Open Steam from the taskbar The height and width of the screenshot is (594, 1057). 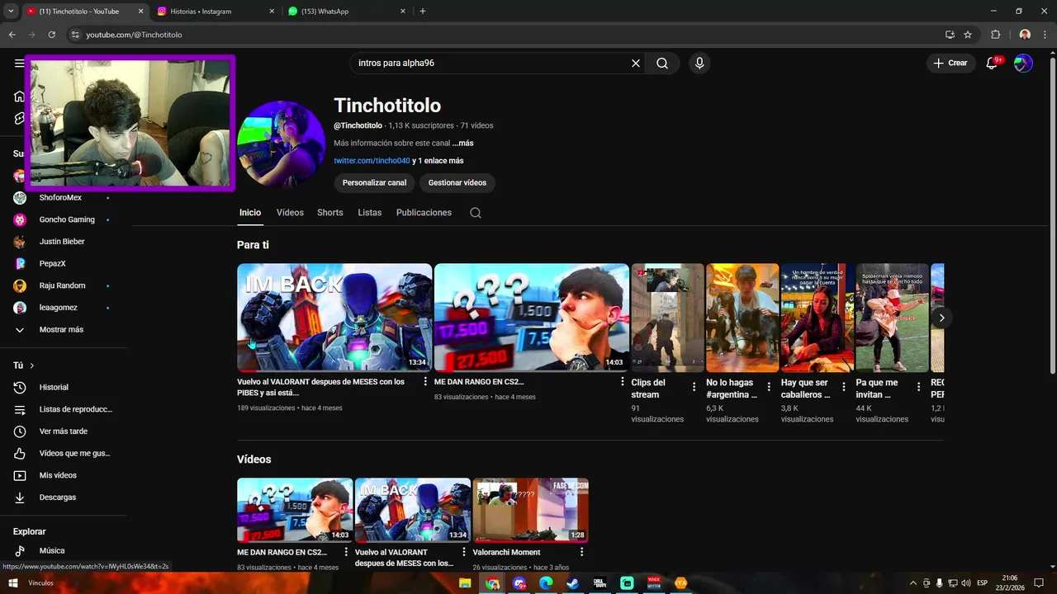572,583
